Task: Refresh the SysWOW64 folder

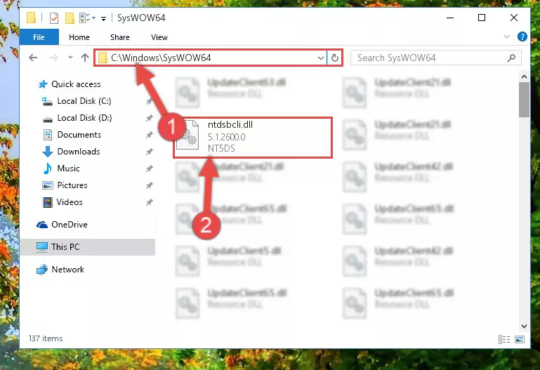Action: pos(335,58)
